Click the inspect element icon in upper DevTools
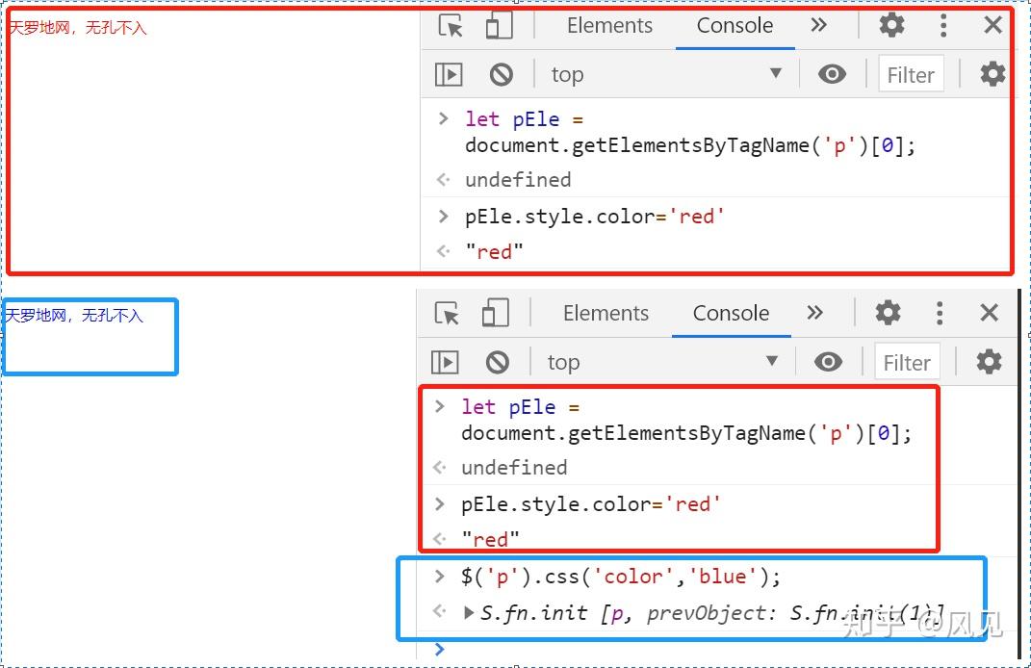This screenshot has height=668, width=1031. coord(451,26)
